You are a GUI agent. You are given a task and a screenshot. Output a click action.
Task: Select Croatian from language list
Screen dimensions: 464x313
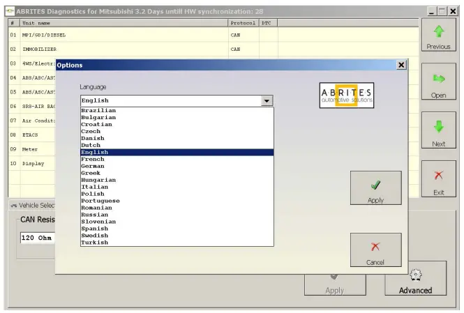[177, 124]
